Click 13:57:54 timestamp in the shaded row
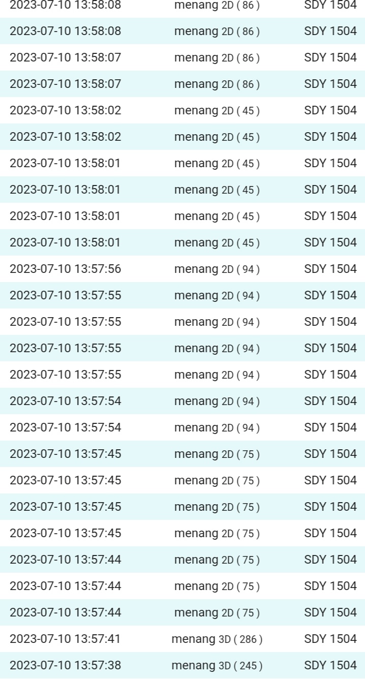The image size is (365, 679). [x=65, y=400]
